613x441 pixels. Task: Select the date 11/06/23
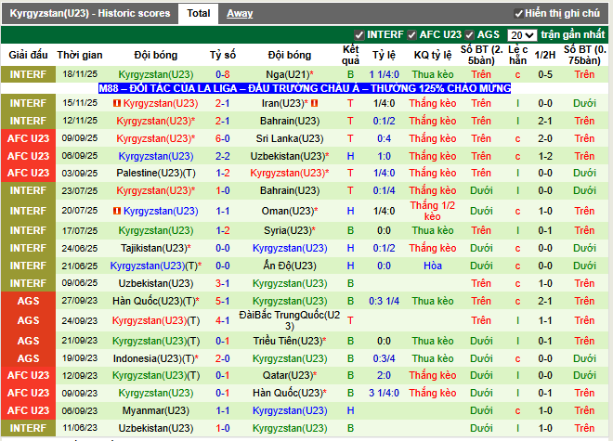click(80, 428)
